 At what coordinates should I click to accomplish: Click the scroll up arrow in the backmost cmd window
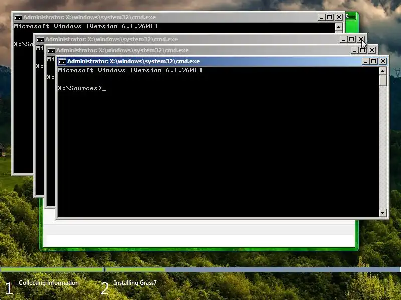(339, 28)
